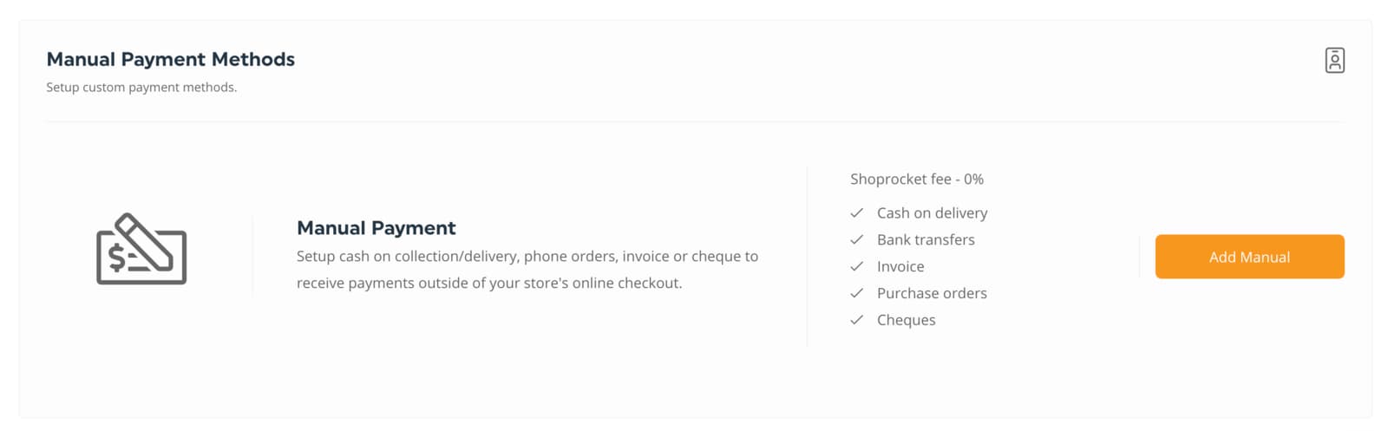1388x431 pixels.
Task: Click checkmark next to Cheques
Action: pyautogui.click(x=857, y=320)
